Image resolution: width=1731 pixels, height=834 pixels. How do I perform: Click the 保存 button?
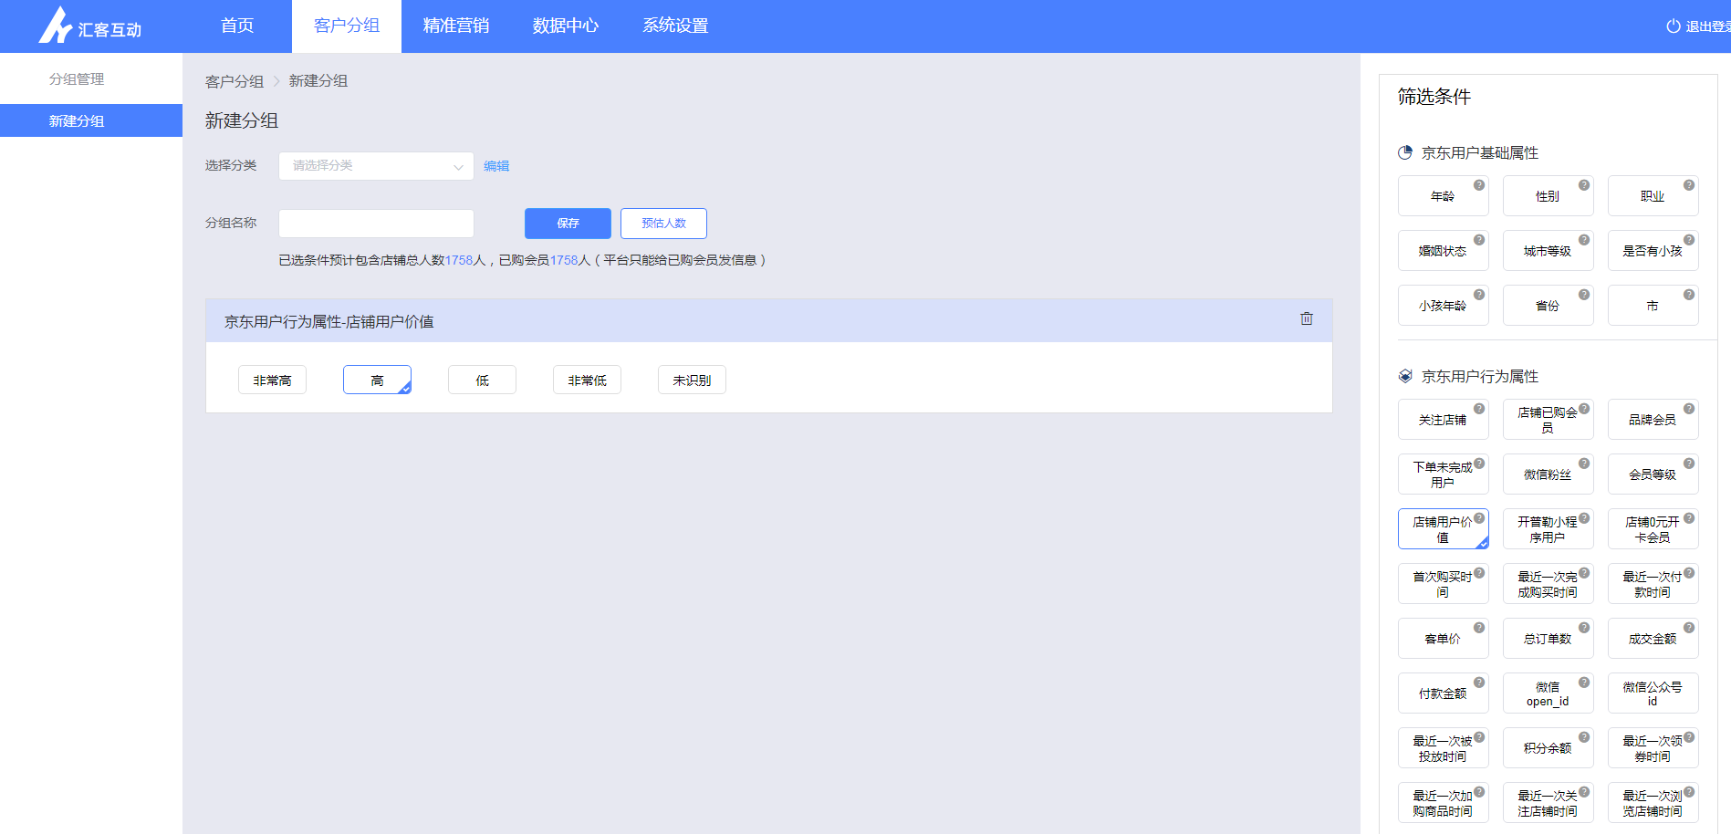(x=568, y=224)
